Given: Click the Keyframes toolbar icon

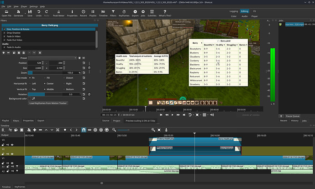Looking at the screenshot, I should [124, 13].
